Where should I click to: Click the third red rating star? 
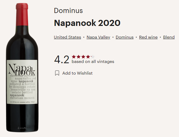click(x=83, y=57)
